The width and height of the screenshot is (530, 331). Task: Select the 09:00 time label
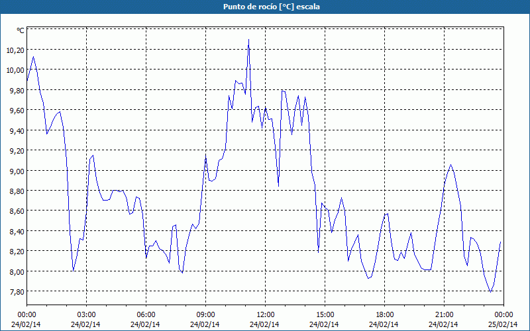206,315
